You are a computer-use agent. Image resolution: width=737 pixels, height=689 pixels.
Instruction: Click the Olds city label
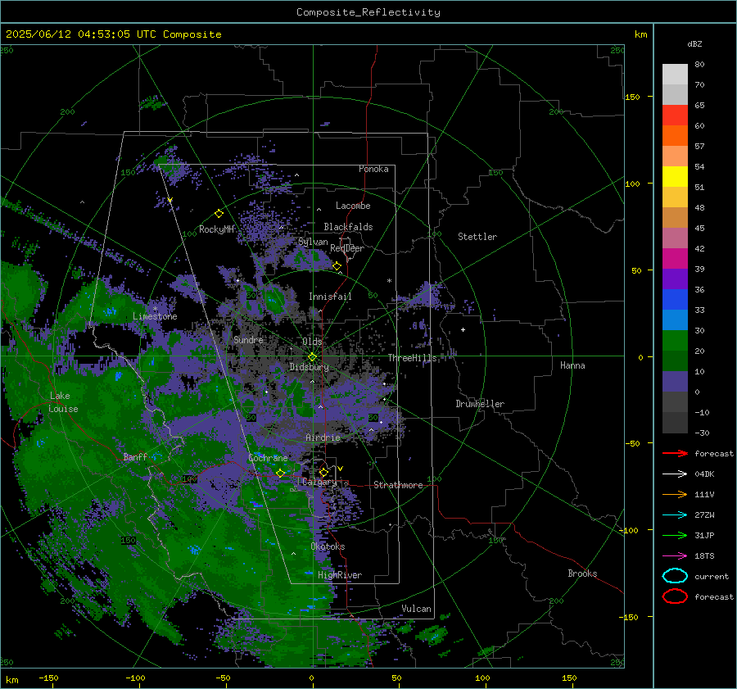(x=312, y=342)
